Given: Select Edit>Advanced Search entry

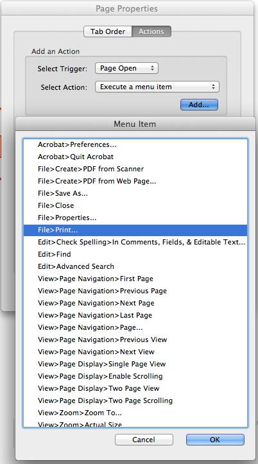Looking at the screenshot, I should tap(135, 266).
